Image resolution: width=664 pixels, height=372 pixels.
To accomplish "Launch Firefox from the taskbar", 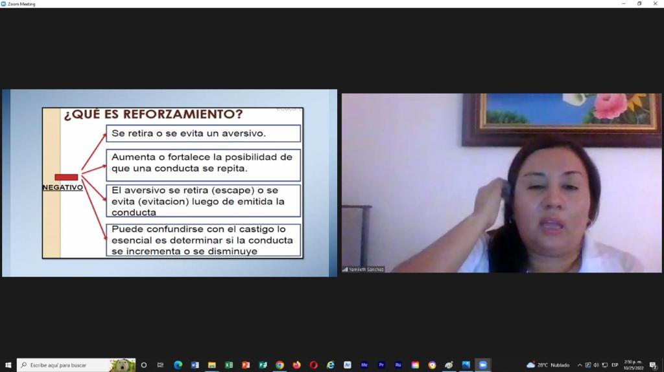I will click(296, 365).
